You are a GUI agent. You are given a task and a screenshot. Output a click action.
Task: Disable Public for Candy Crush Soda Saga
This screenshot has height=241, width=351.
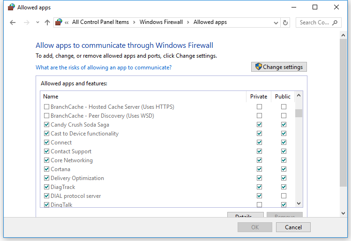(284, 125)
